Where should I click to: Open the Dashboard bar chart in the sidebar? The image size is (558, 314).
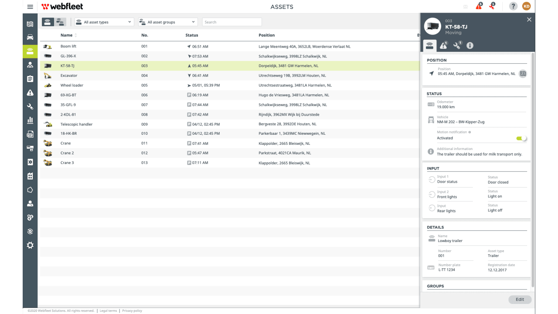(x=30, y=120)
